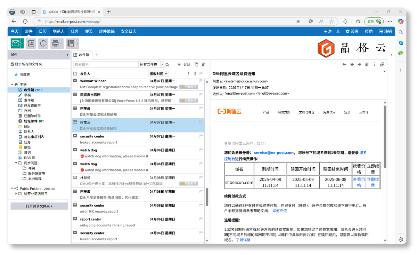Open the address book toolbar icon
This screenshot has height=255, width=417.
click(x=31, y=43)
